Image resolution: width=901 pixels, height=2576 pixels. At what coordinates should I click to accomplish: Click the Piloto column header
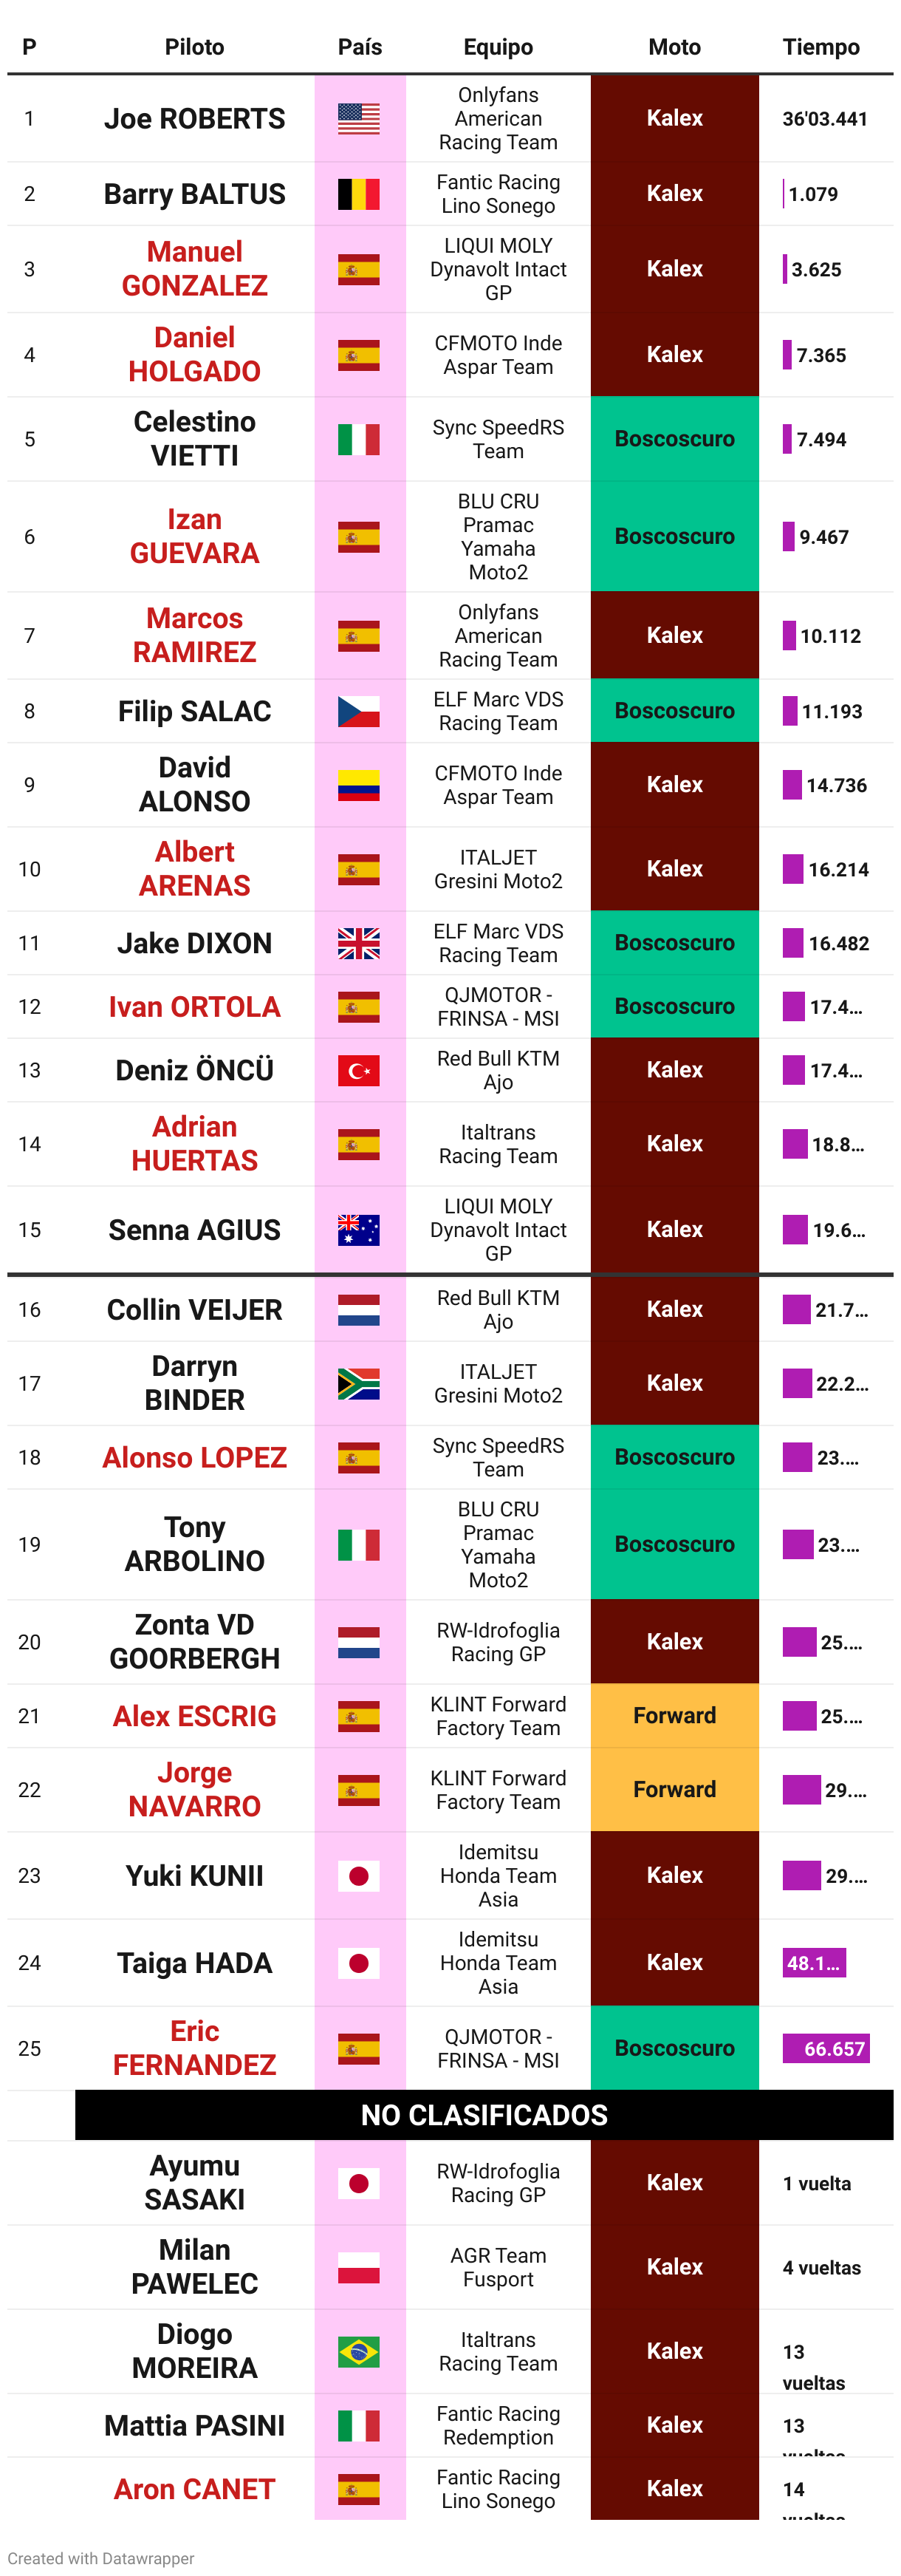point(195,47)
